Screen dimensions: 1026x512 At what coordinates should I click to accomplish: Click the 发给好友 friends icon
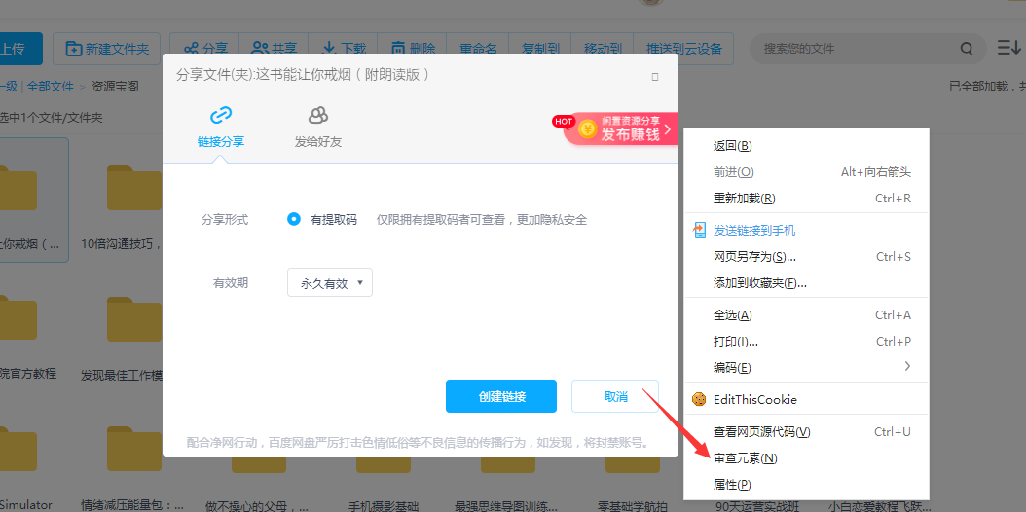tap(318, 116)
